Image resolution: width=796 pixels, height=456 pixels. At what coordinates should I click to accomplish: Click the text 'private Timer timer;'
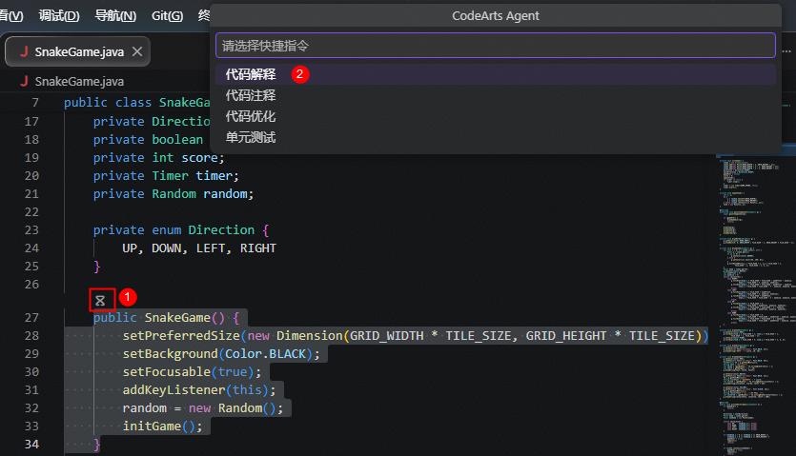(x=166, y=176)
